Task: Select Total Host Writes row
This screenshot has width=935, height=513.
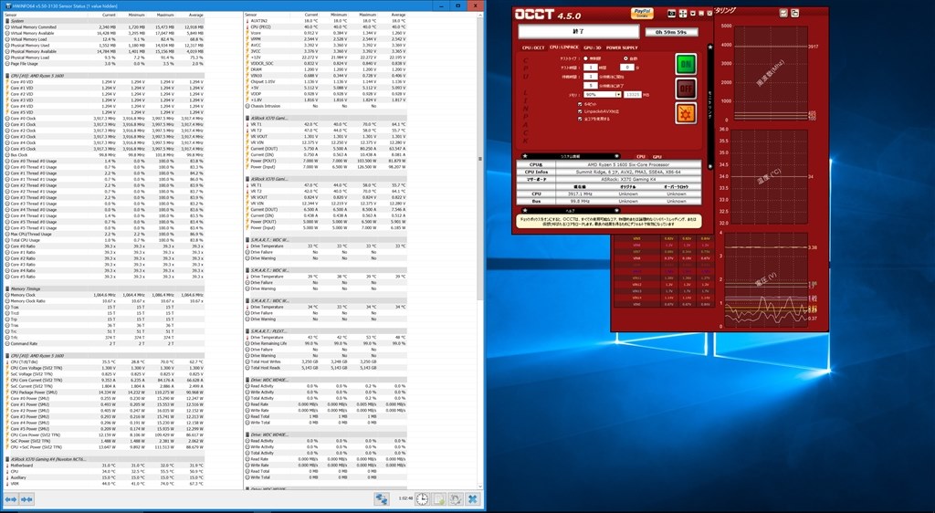Action: click(326, 361)
